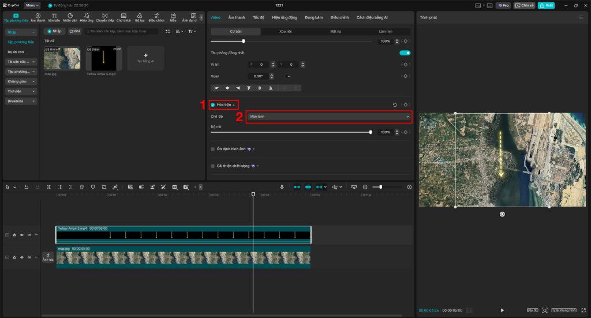Open the Văn bản text tool
Viewport: 591px width, 318px height.
tap(54, 17)
